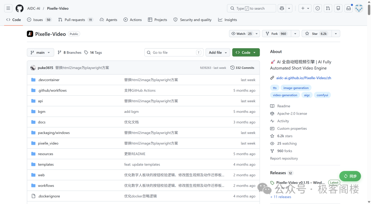Open the bgm folder
The height and width of the screenshot is (204, 371).
point(42,111)
